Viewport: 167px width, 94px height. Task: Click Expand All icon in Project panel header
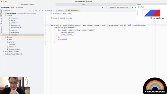pos(33,10)
